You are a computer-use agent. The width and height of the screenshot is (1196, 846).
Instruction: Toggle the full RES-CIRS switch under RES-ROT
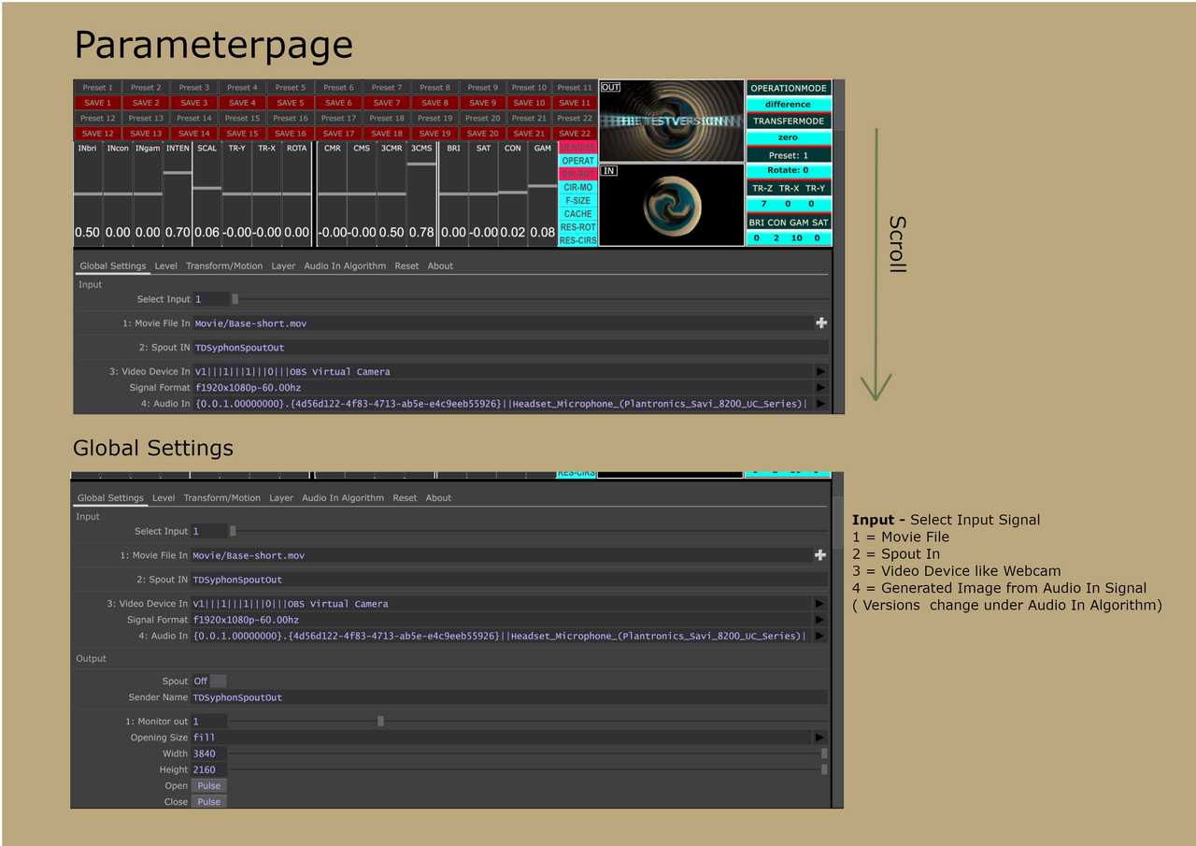click(x=577, y=240)
